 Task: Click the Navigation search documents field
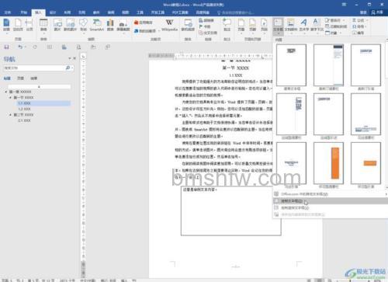click(33, 68)
